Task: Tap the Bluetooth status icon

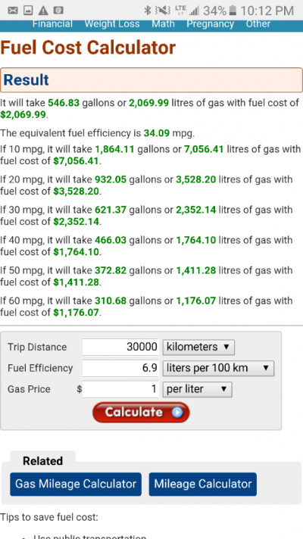Action: click(148, 11)
